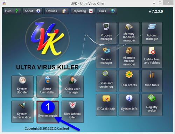Open System Immunization
This screenshot has height=134, width=175.
[x=22, y=112]
